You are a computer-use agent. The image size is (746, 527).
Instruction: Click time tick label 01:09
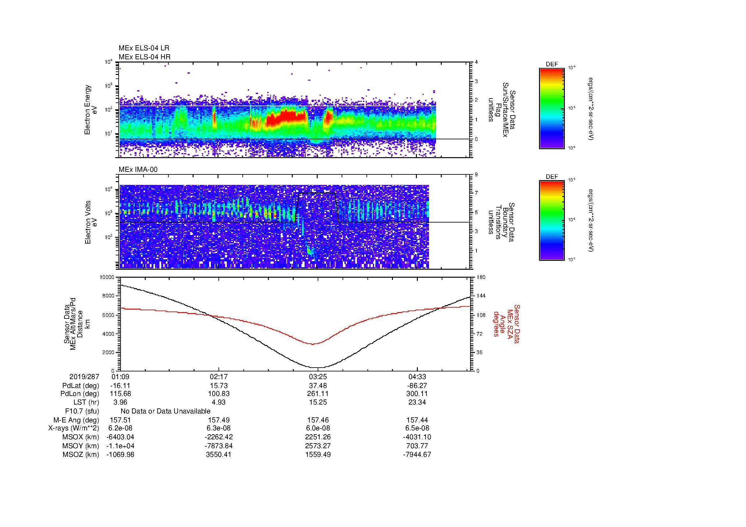[x=120, y=377]
